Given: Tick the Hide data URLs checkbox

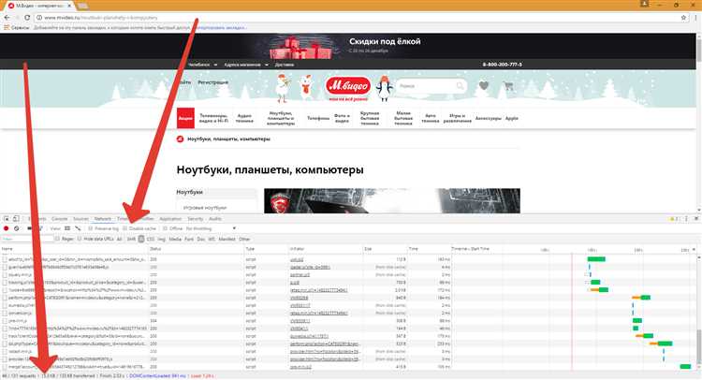Looking at the screenshot, I should point(80,239).
